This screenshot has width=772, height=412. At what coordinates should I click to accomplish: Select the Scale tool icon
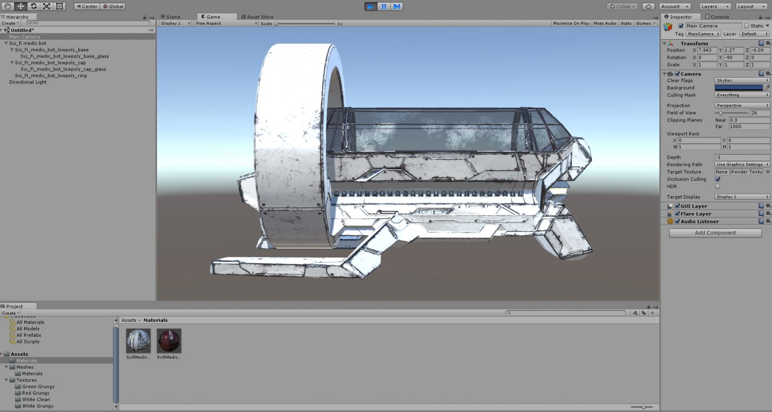(47, 6)
